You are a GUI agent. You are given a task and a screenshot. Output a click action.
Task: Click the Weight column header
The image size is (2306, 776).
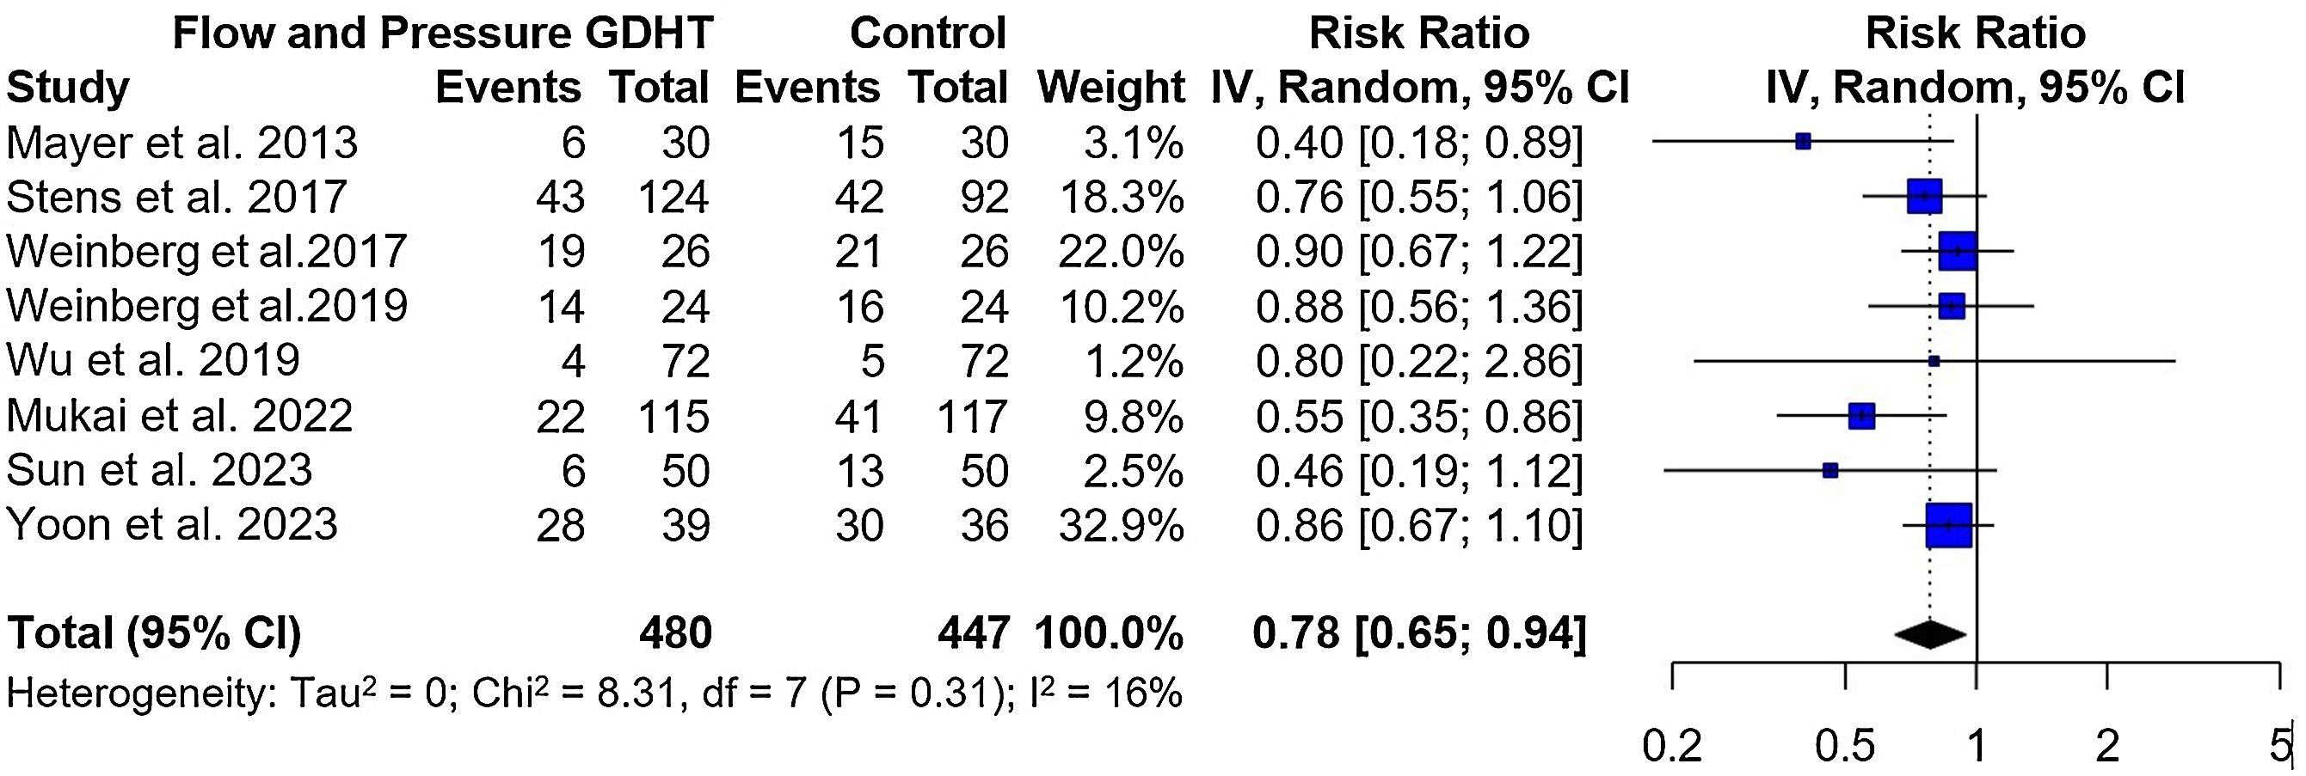click(x=1110, y=89)
